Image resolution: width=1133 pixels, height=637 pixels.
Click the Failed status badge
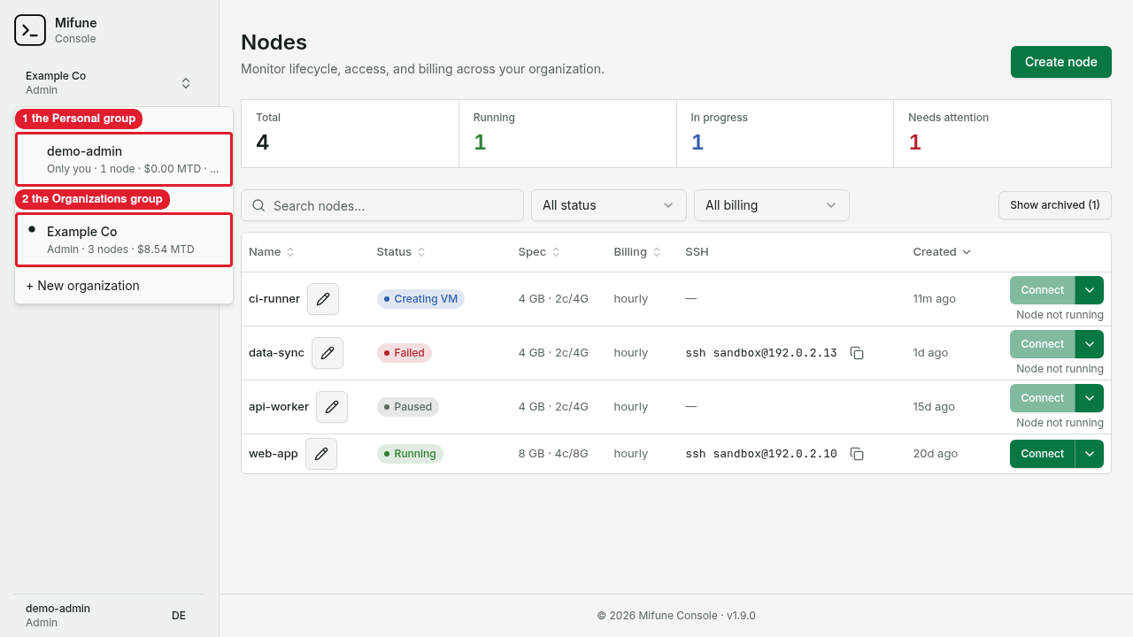pyautogui.click(x=405, y=353)
